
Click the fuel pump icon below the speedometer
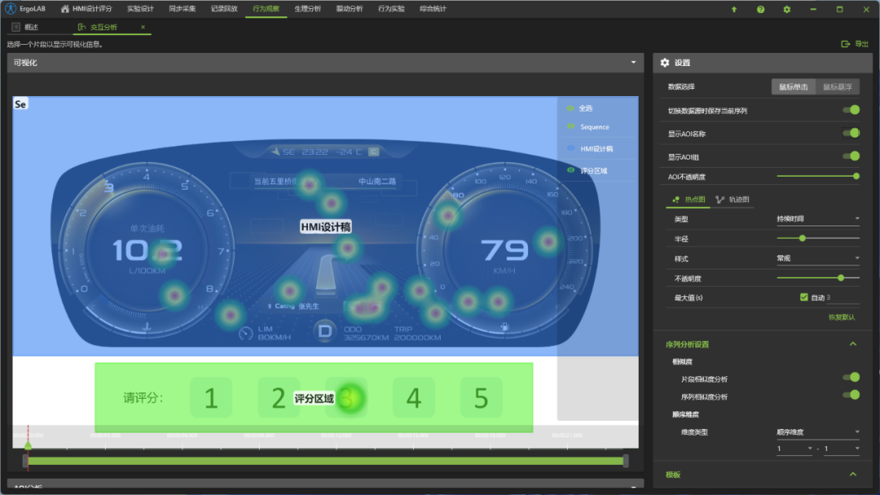(x=504, y=326)
